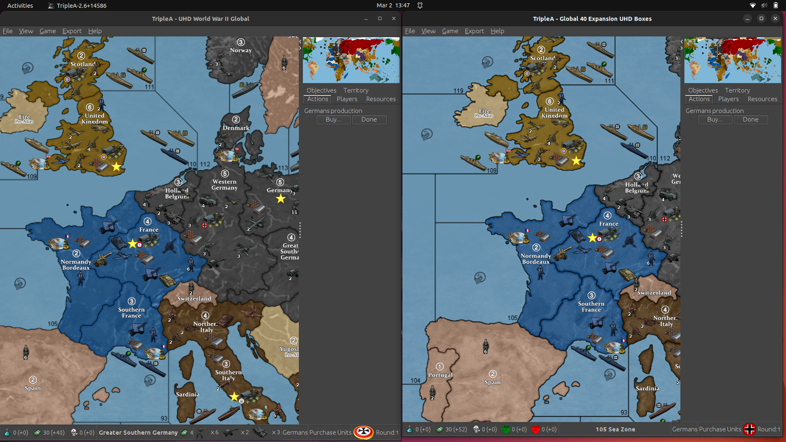Click the upper collapse arrow on right window's divider
The width and height of the screenshot is (786, 442).
coord(682,41)
